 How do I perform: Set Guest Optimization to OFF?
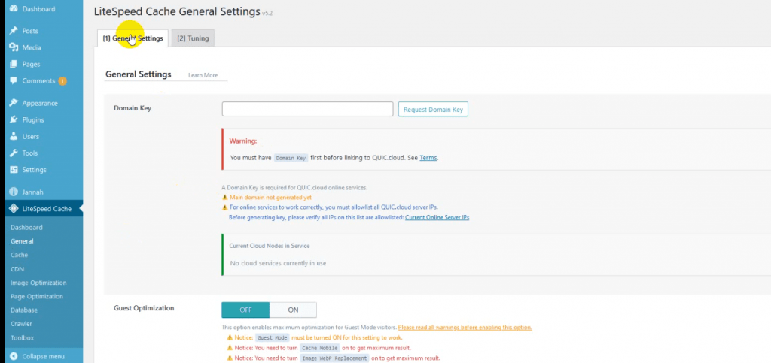[245, 310]
